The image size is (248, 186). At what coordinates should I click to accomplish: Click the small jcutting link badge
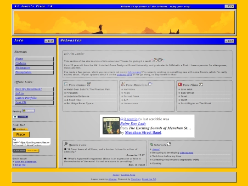20,129
